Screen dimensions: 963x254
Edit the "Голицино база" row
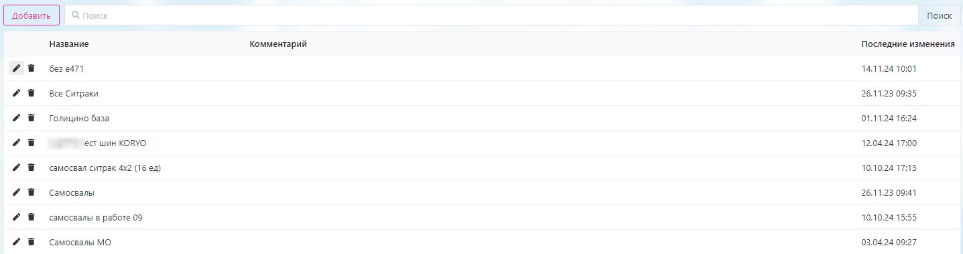tap(17, 118)
